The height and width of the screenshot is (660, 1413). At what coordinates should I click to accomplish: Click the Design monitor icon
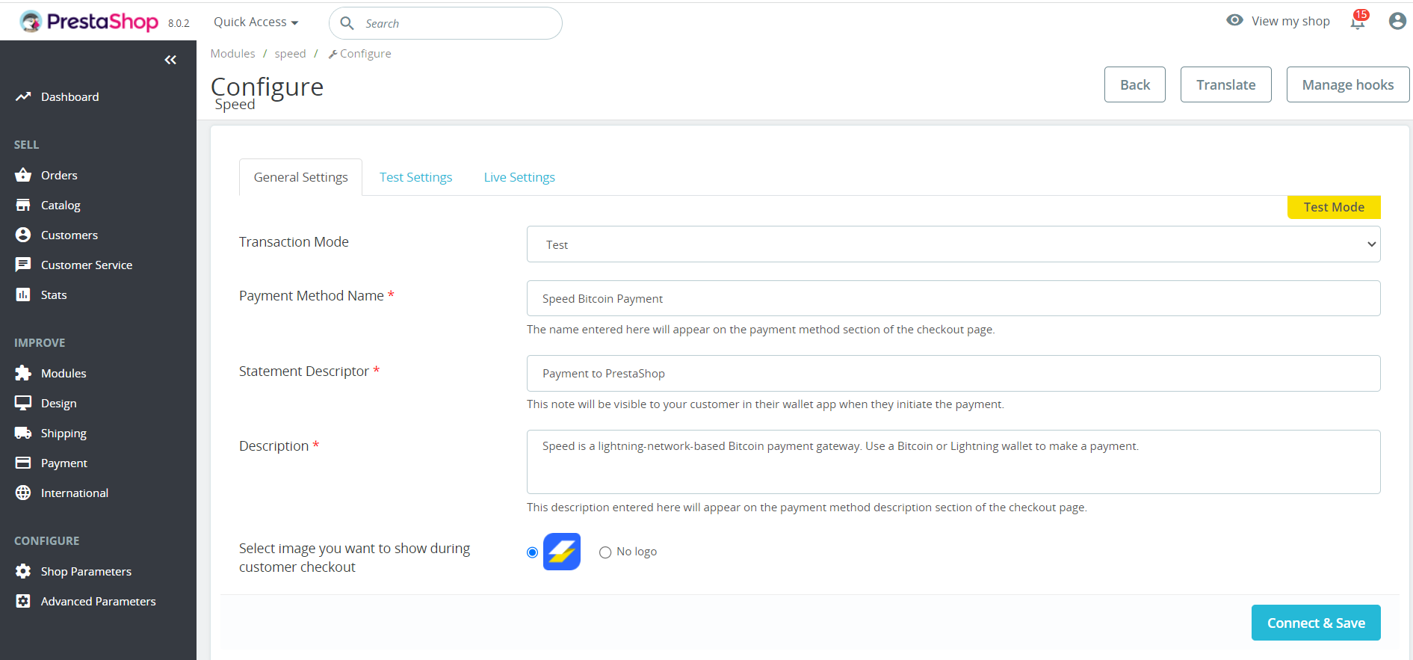click(x=23, y=403)
